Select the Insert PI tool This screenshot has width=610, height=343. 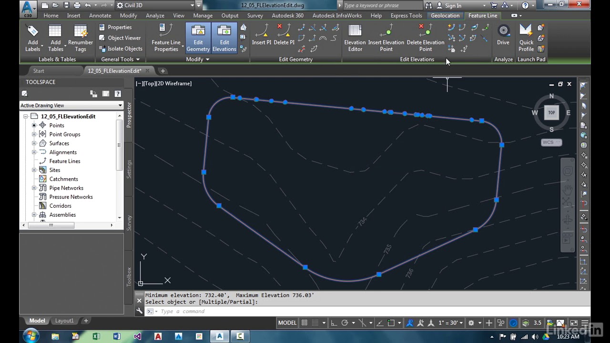pos(261,35)
